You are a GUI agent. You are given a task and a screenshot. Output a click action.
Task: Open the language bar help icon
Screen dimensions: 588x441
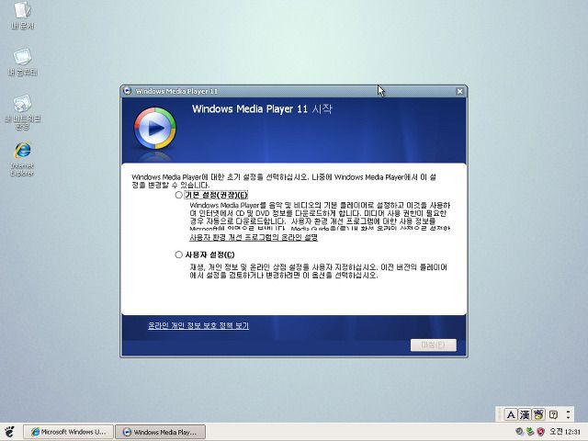click(553, 414)
